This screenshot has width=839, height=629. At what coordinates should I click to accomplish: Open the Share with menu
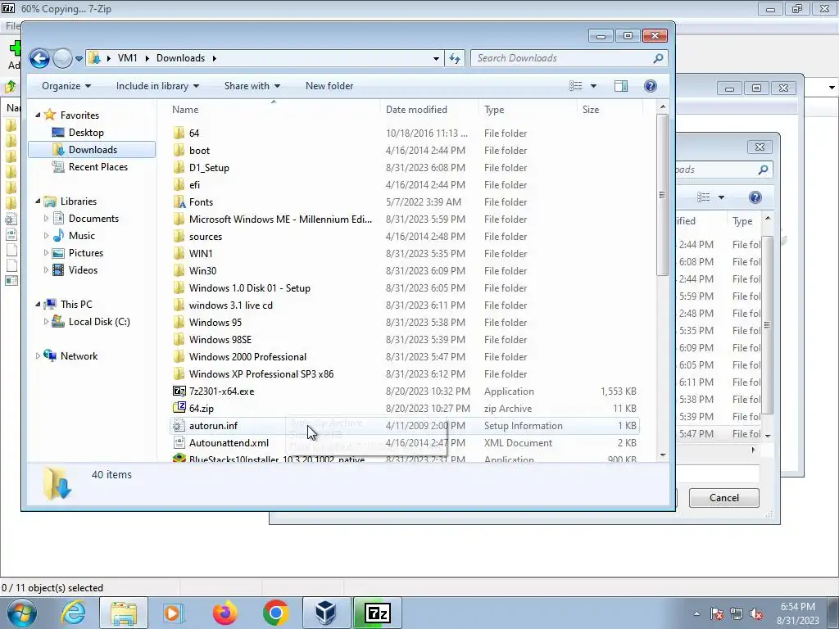point(252,86)
